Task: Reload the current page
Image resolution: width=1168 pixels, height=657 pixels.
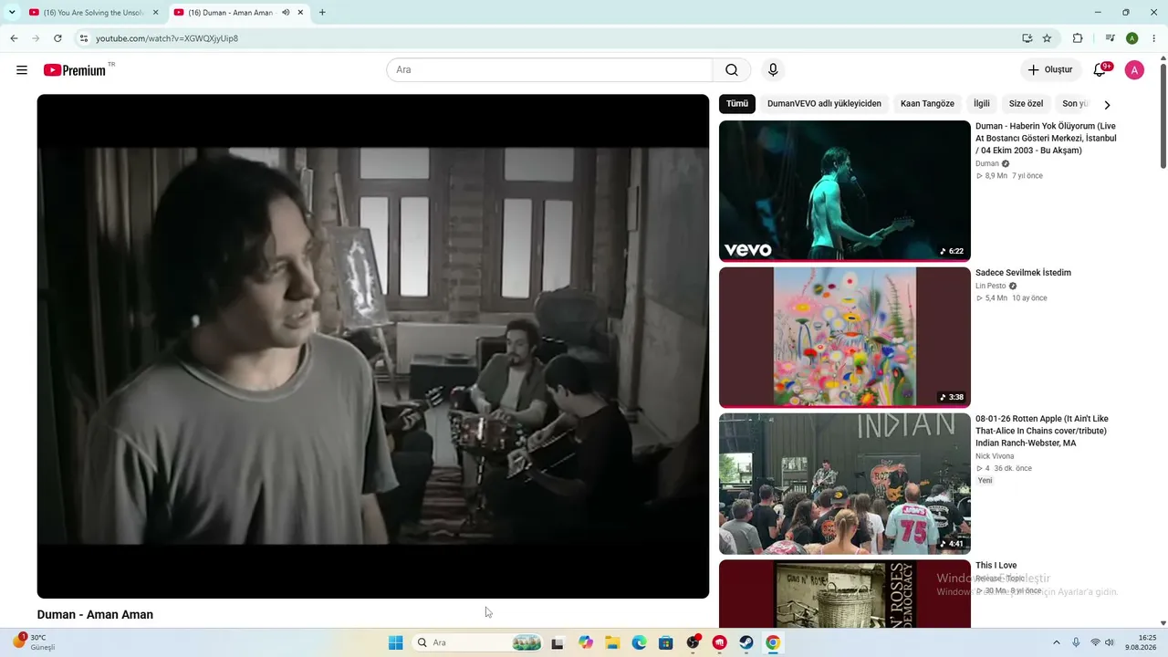Action: [57, 38]
